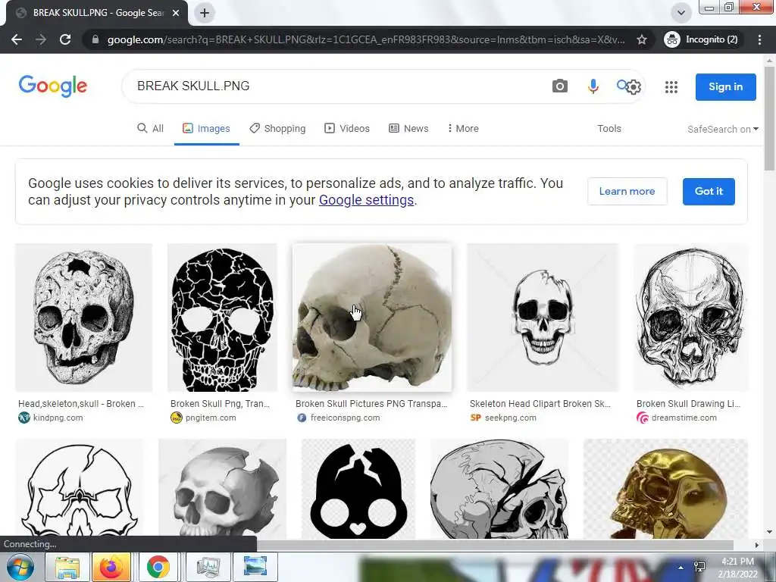The height and width of the screenshot is (582, 776).
Task: Open the freeiconspng real skull photo thumbnail
Action: click(x=372, y=318)
